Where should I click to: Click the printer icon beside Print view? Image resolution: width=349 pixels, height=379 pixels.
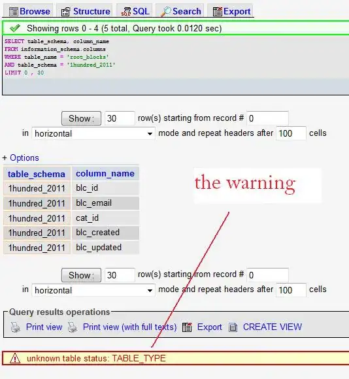[16, 327]
